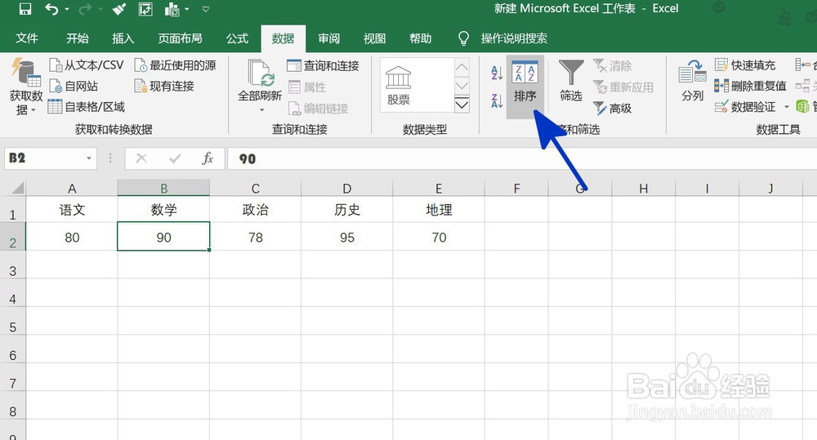Switch to the 开始 ribbon tab
This screenshot has width=817, height=440.
[77, 38]
